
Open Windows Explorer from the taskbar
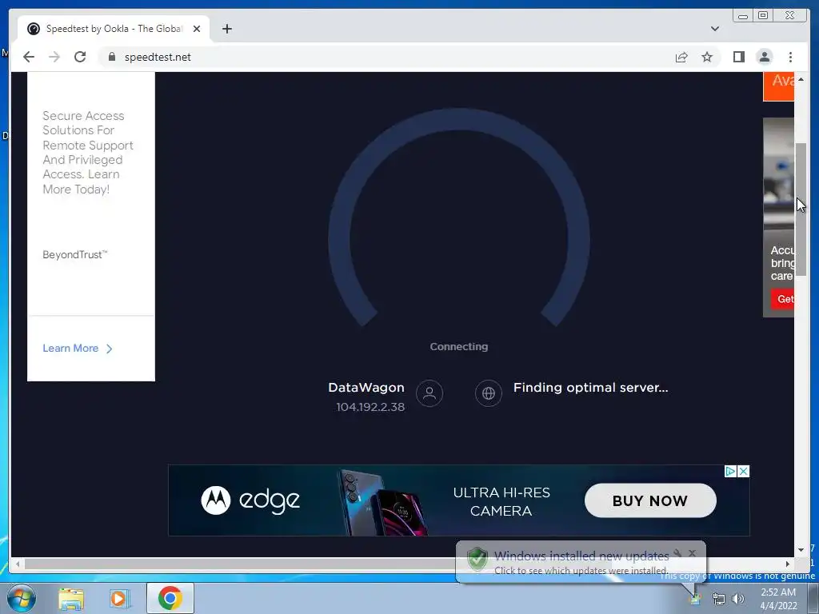[x=71, y=598]
